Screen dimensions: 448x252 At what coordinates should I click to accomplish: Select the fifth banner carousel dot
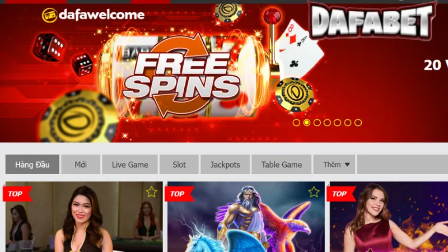pos(338,123)
